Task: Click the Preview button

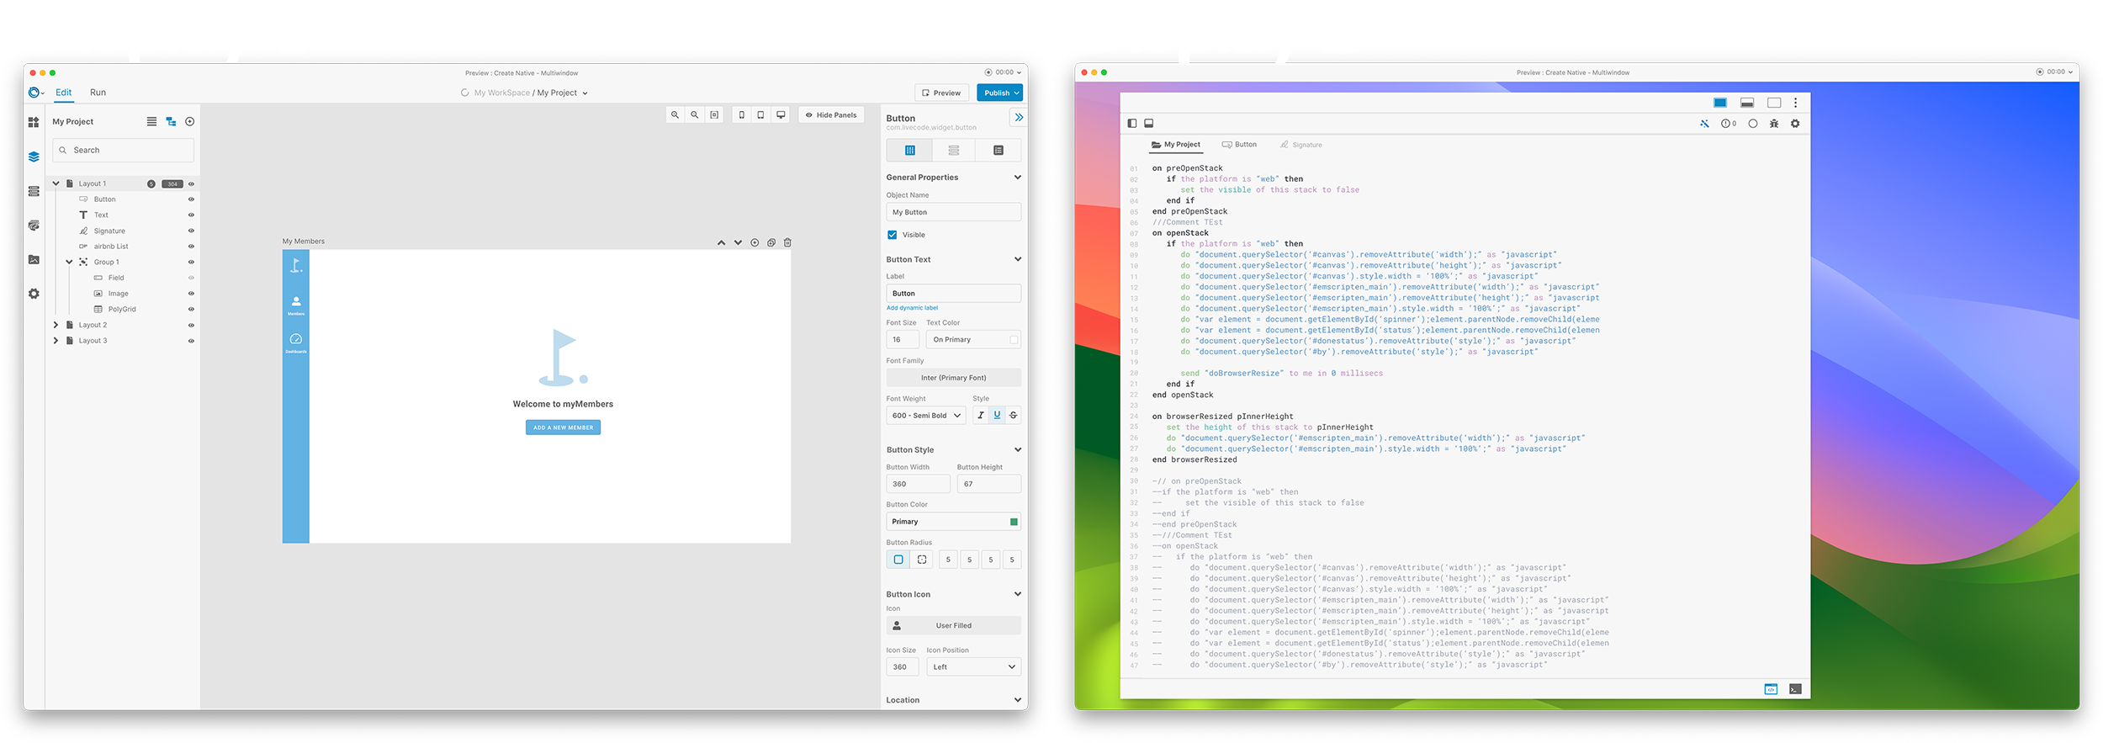Action: coord(941,93)
